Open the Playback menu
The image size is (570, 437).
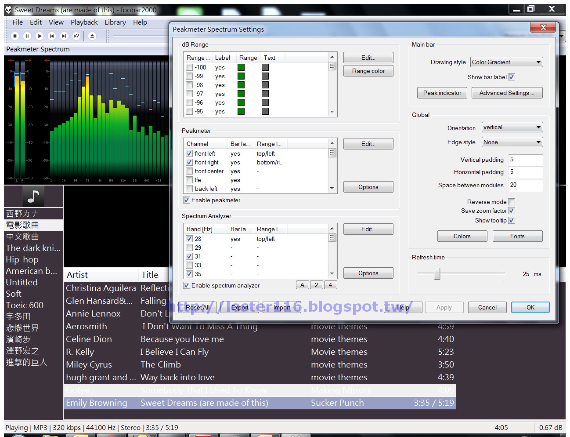pos(84,22)
